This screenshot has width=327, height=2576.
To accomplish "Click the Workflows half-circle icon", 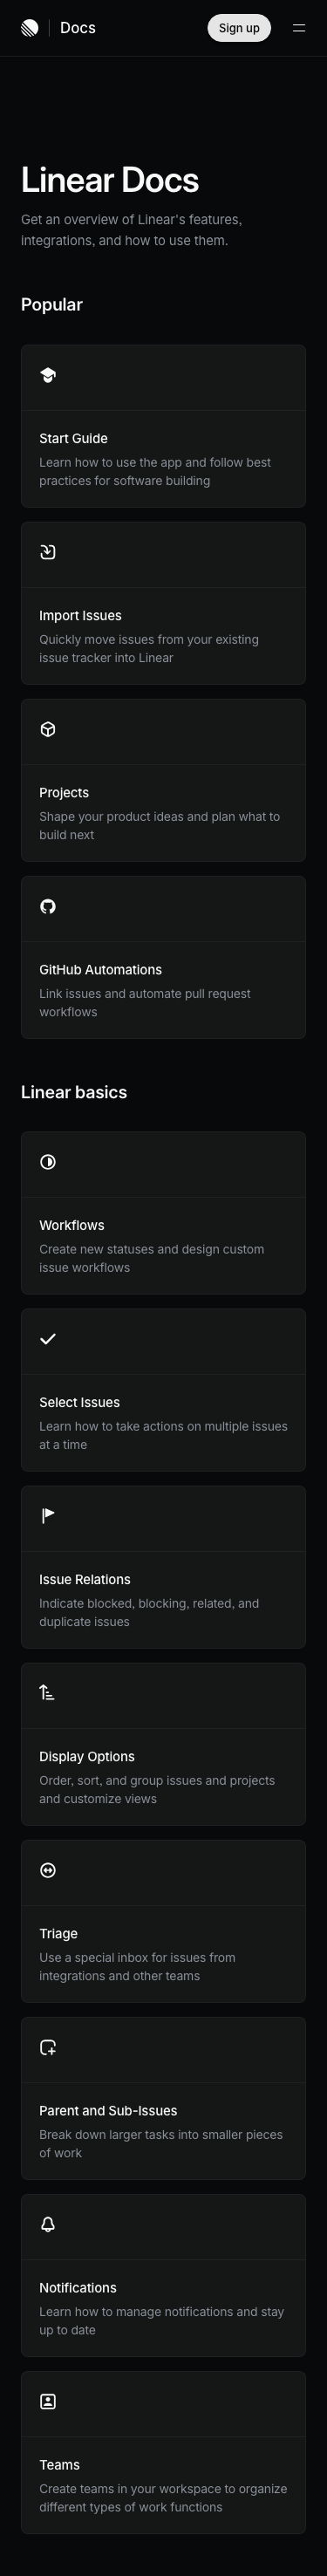I will (48, 1162).
